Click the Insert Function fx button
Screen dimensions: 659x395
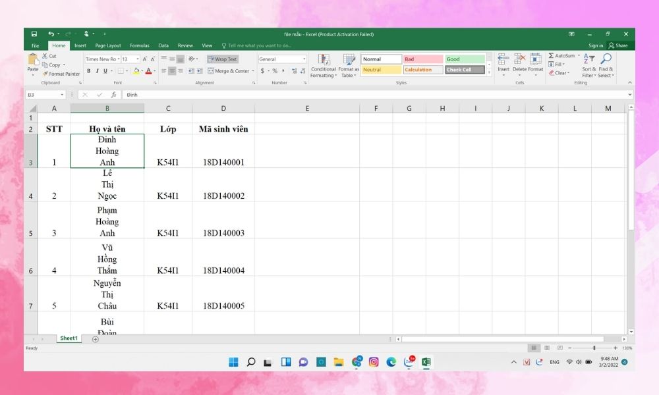tap(113, 95)
